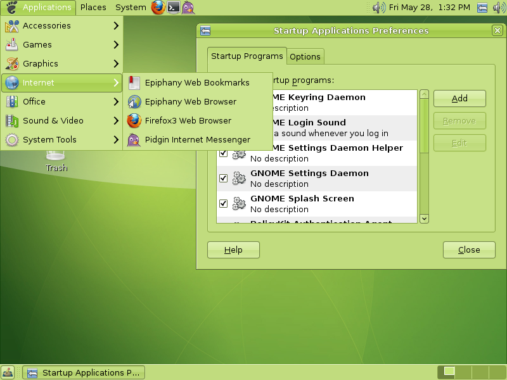Choose Epiphany Web Bookmarks menu entry
The height and width of the screenshot is (380, 507).
pos(198,83)
